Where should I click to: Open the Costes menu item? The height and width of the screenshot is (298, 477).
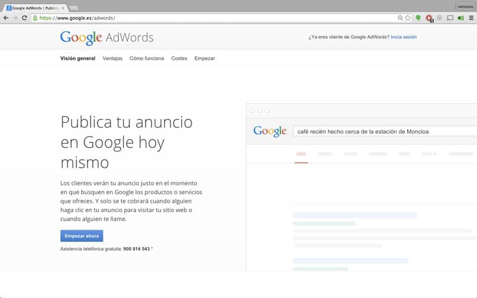click(179, 59)
